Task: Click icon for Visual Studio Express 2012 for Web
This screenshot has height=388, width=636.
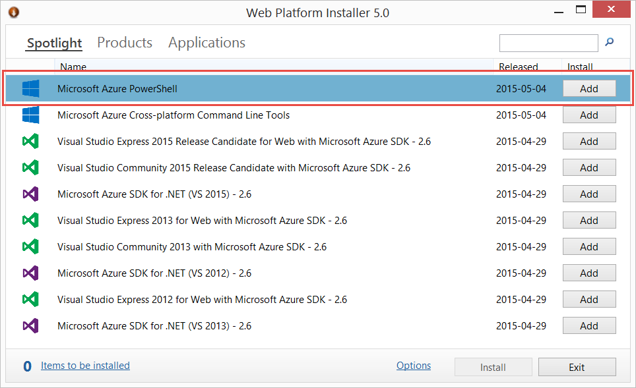Action: (30, 299)
